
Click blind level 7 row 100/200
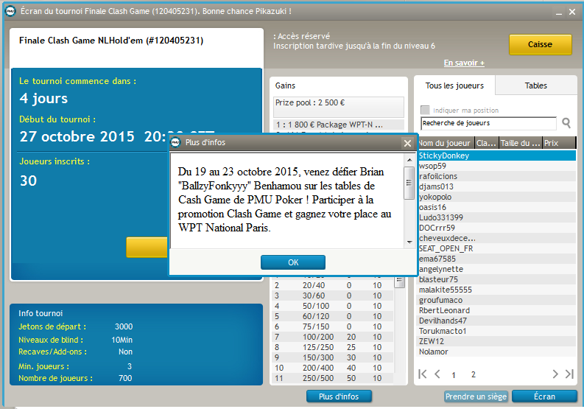[333, 337]
